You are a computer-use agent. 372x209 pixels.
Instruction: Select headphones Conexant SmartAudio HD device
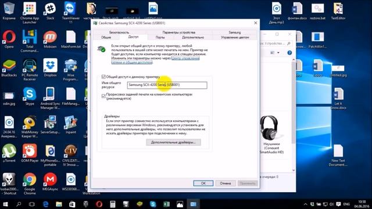[271, 135]
